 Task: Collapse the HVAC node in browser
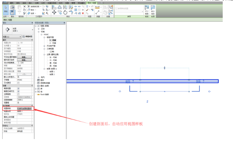point(42,35)
